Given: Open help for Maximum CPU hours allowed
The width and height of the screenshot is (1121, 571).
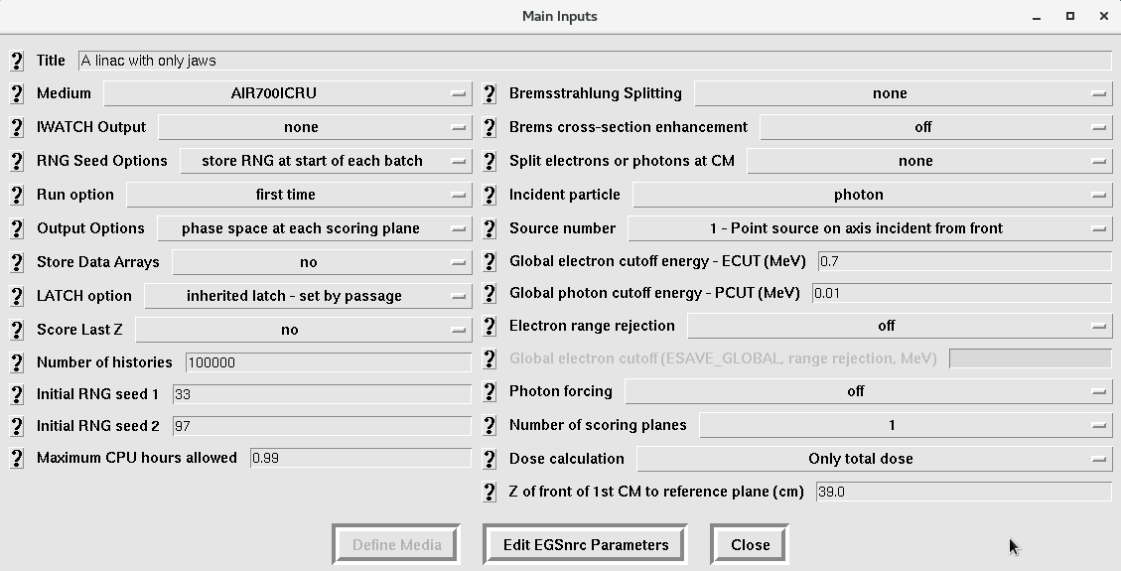Looking at the screenshot, I should click(x=17, y=458).
